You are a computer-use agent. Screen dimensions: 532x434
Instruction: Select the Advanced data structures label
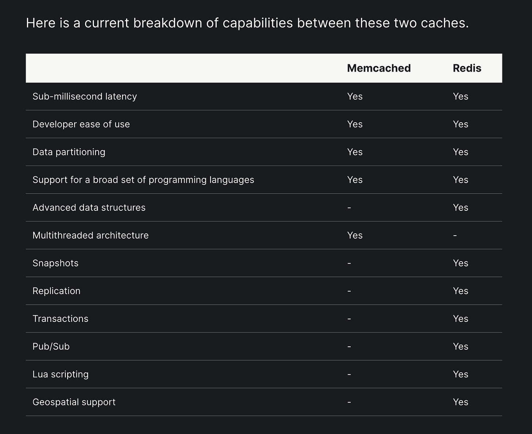pos(89,208)
